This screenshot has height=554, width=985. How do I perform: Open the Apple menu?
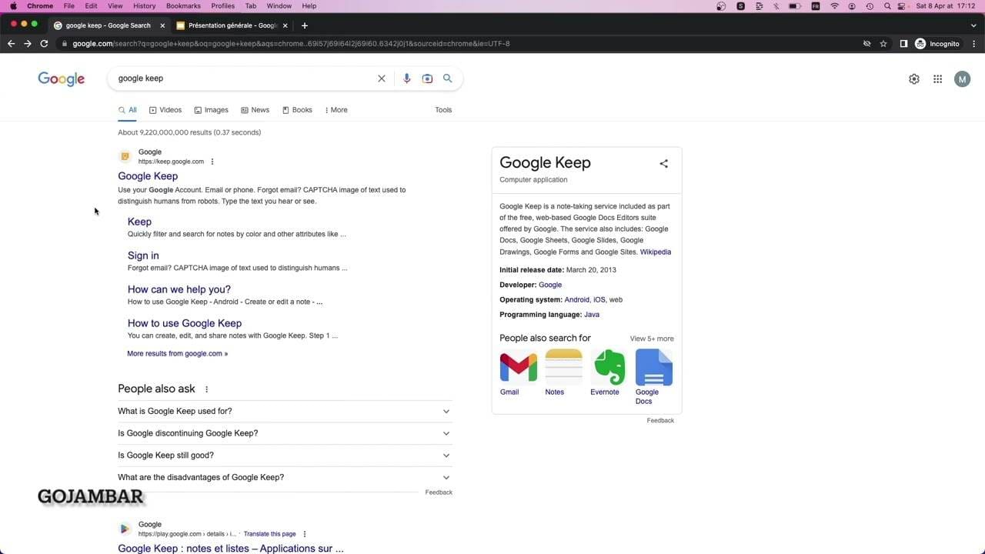pyautogui.click(x=13, y=6)
